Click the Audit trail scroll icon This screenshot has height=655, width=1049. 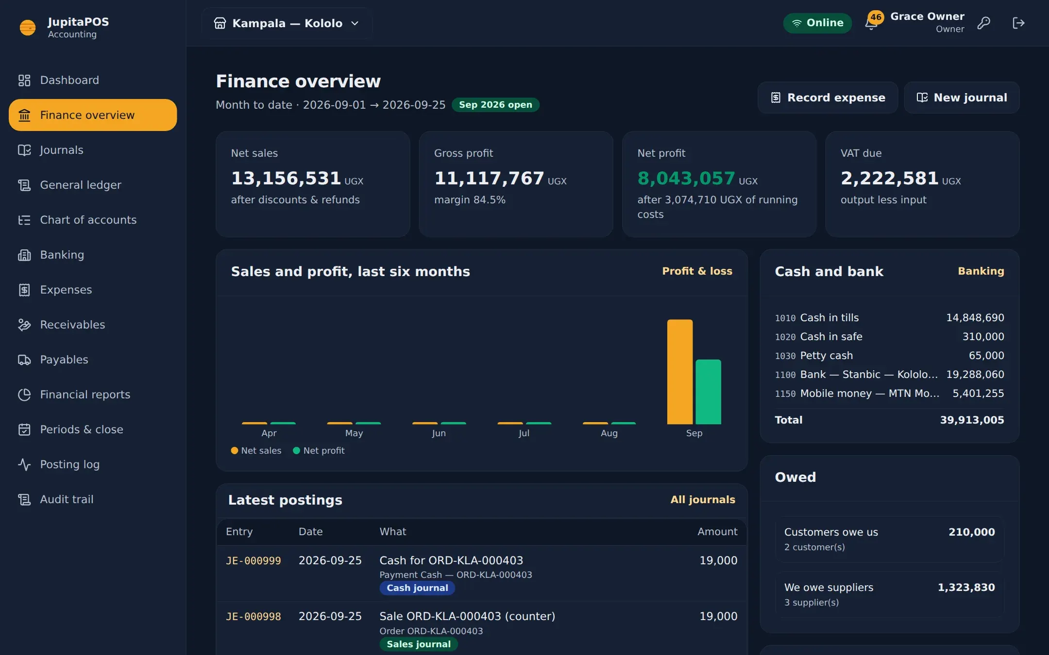pos(24,499)
